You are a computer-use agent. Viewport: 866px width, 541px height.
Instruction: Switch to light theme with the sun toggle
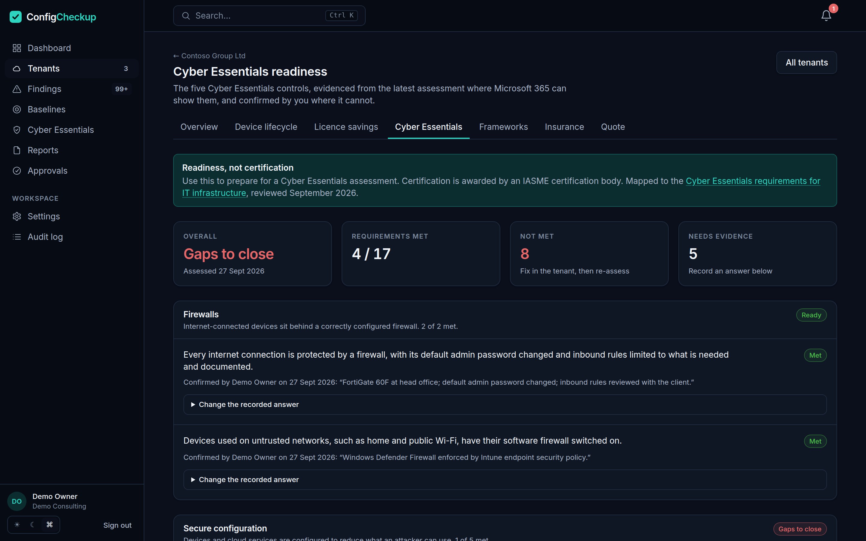[17, 524]
